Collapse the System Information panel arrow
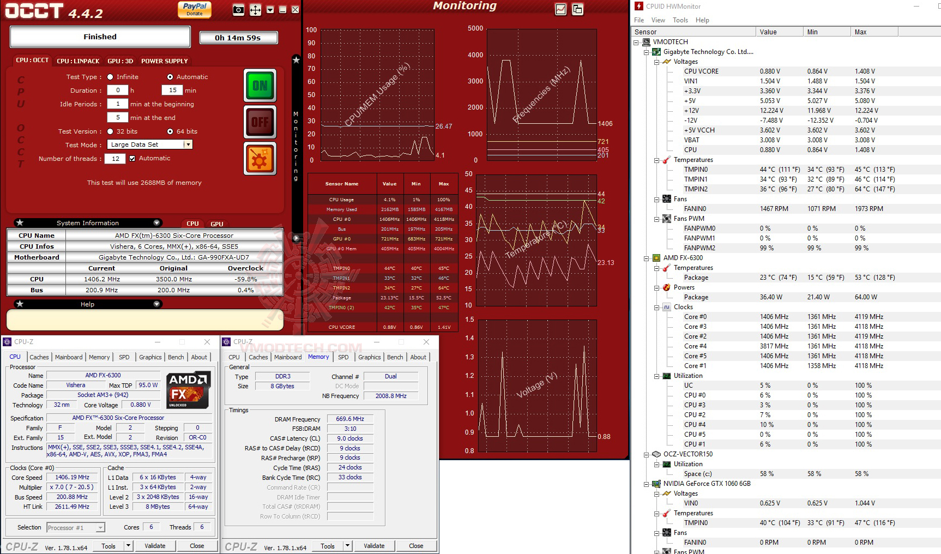 [156, 222]
